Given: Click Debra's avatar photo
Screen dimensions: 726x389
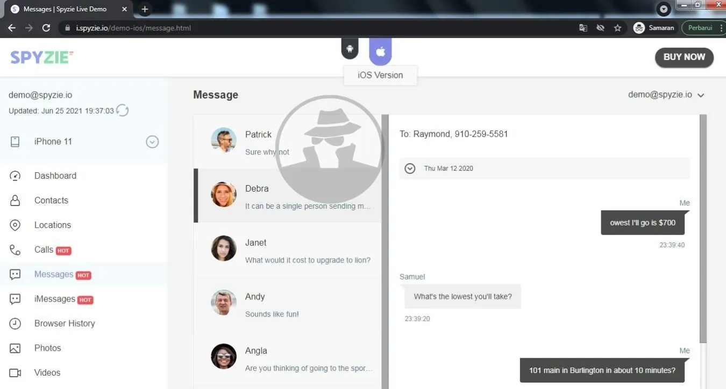Looking at the screenshot, I should coord(224,195).
